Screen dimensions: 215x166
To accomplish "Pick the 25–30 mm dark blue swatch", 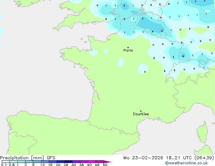I will pyautogui.click(x=68, y=162).
